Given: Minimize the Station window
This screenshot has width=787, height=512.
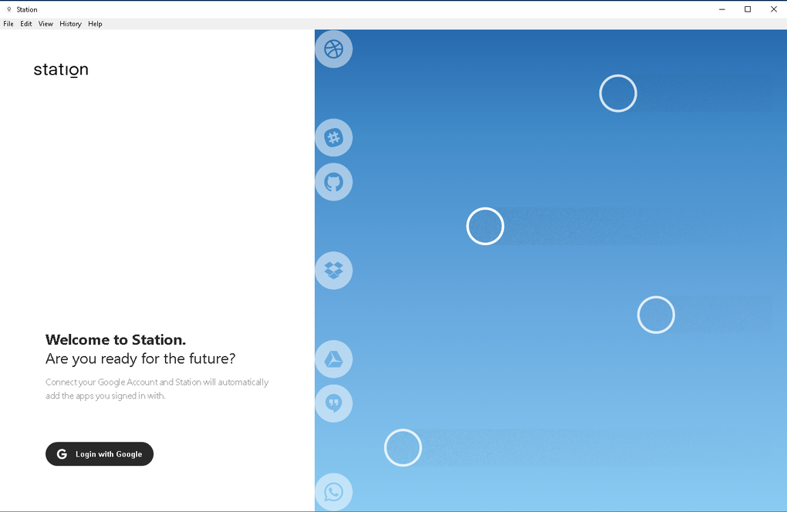Looking at the screenshot, I should (x=721, y=9).
